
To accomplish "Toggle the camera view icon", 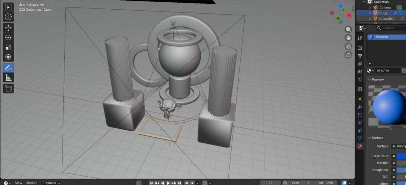I will pyautogui.click(x=348, y=46).
